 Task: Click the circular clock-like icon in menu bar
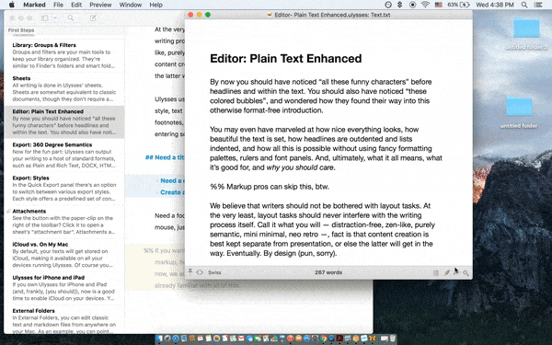point(388,5)
